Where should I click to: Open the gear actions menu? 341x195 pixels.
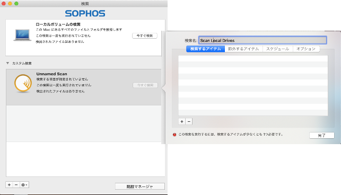coord(24,185)
